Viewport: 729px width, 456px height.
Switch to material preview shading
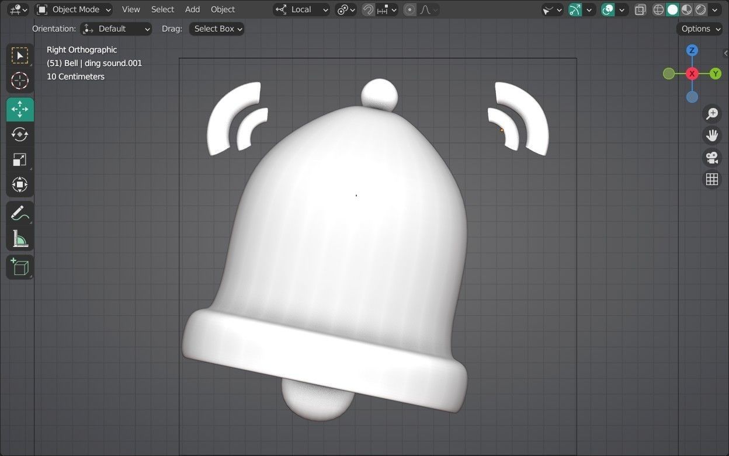click(x=687, y=9)
